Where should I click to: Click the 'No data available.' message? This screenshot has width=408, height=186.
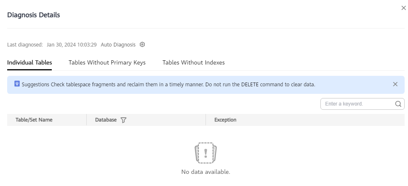pos(205,172)
